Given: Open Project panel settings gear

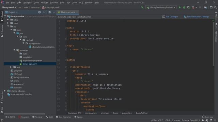Looking at the screenshot, I should pyautogui.click(x=49, y=12).
